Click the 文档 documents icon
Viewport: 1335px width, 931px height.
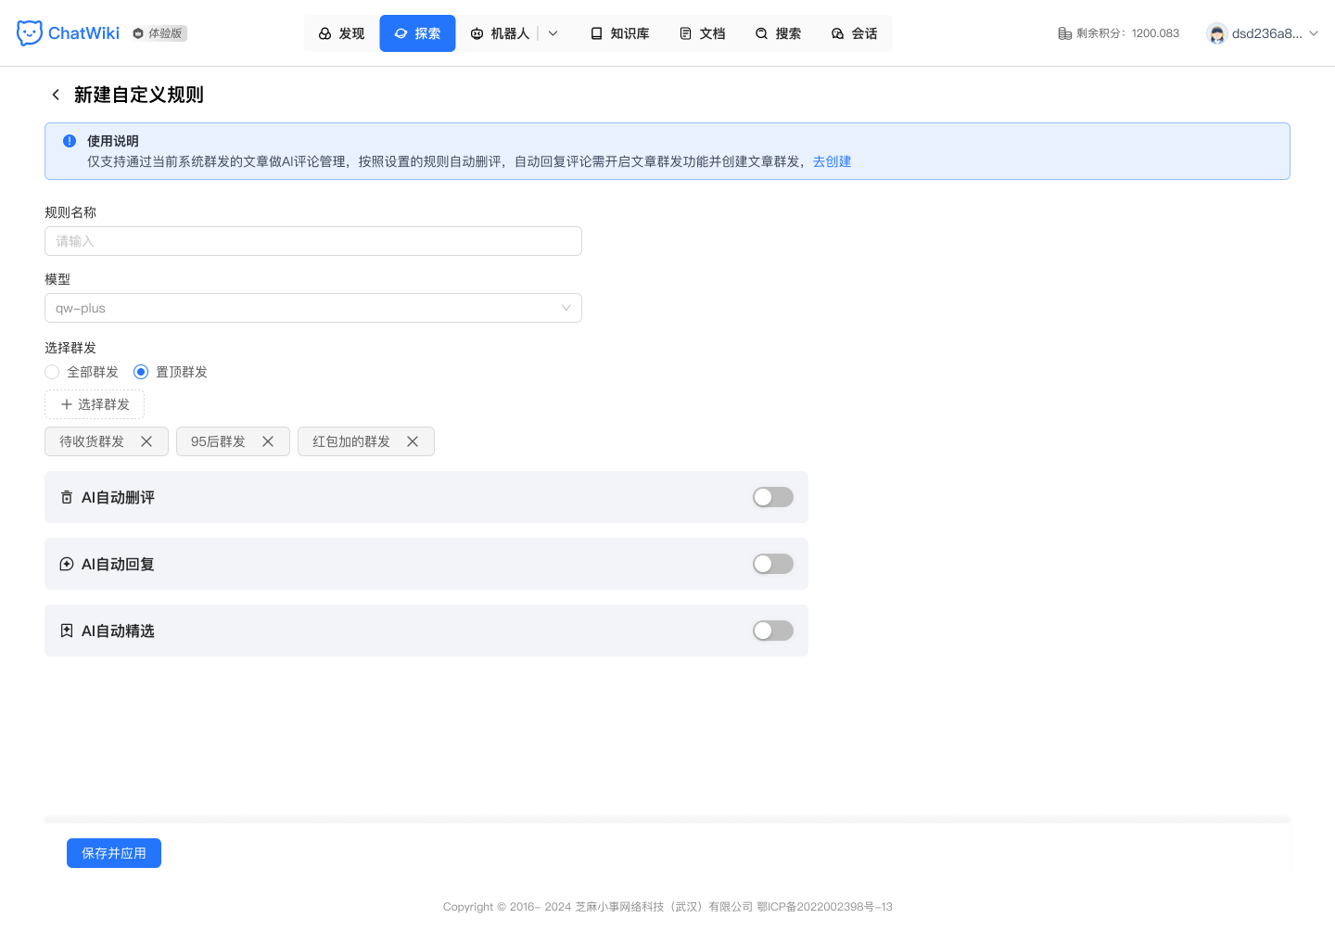pos(684,33)
